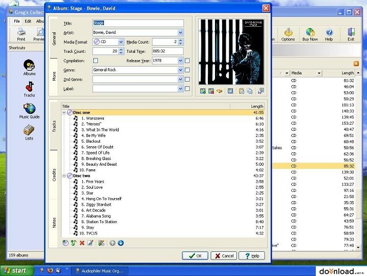The image size is (367, 276).
Task: Edit selected track with pencil icon
Action: tap(91, 243)
